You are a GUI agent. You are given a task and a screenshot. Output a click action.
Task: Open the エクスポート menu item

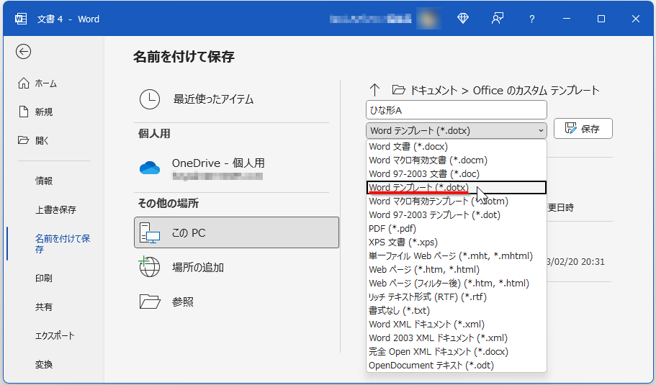tap(55, 335)
